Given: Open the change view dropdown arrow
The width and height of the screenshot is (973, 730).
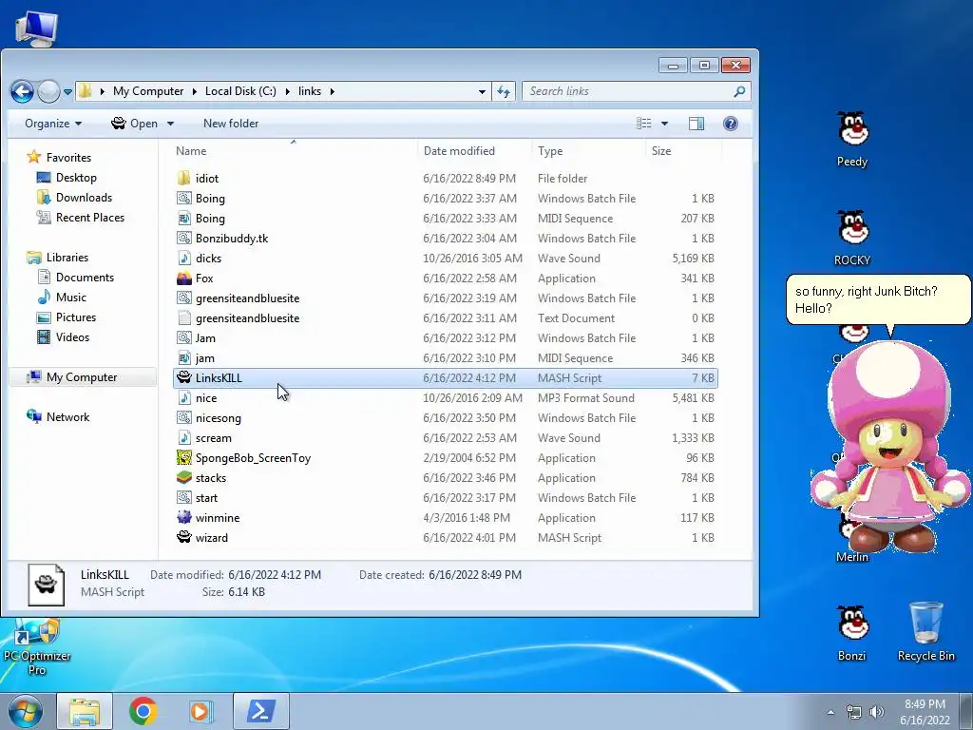Looking at the screenshot, I should pos(664,124).
